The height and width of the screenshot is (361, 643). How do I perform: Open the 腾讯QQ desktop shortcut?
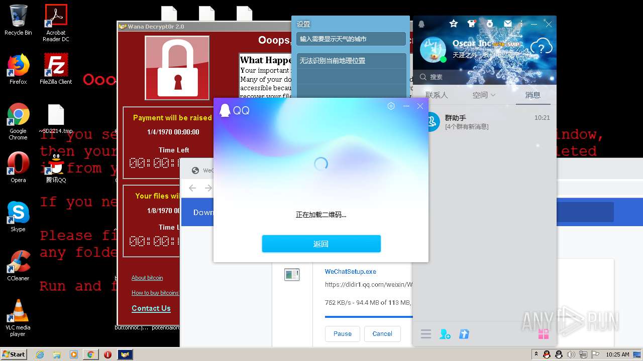(x=56, y=167)
